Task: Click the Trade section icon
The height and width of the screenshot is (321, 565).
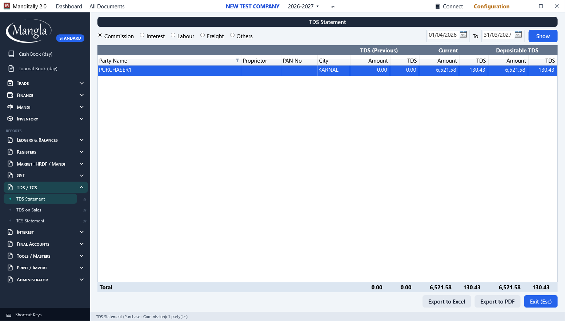Action: coord(10,83)
